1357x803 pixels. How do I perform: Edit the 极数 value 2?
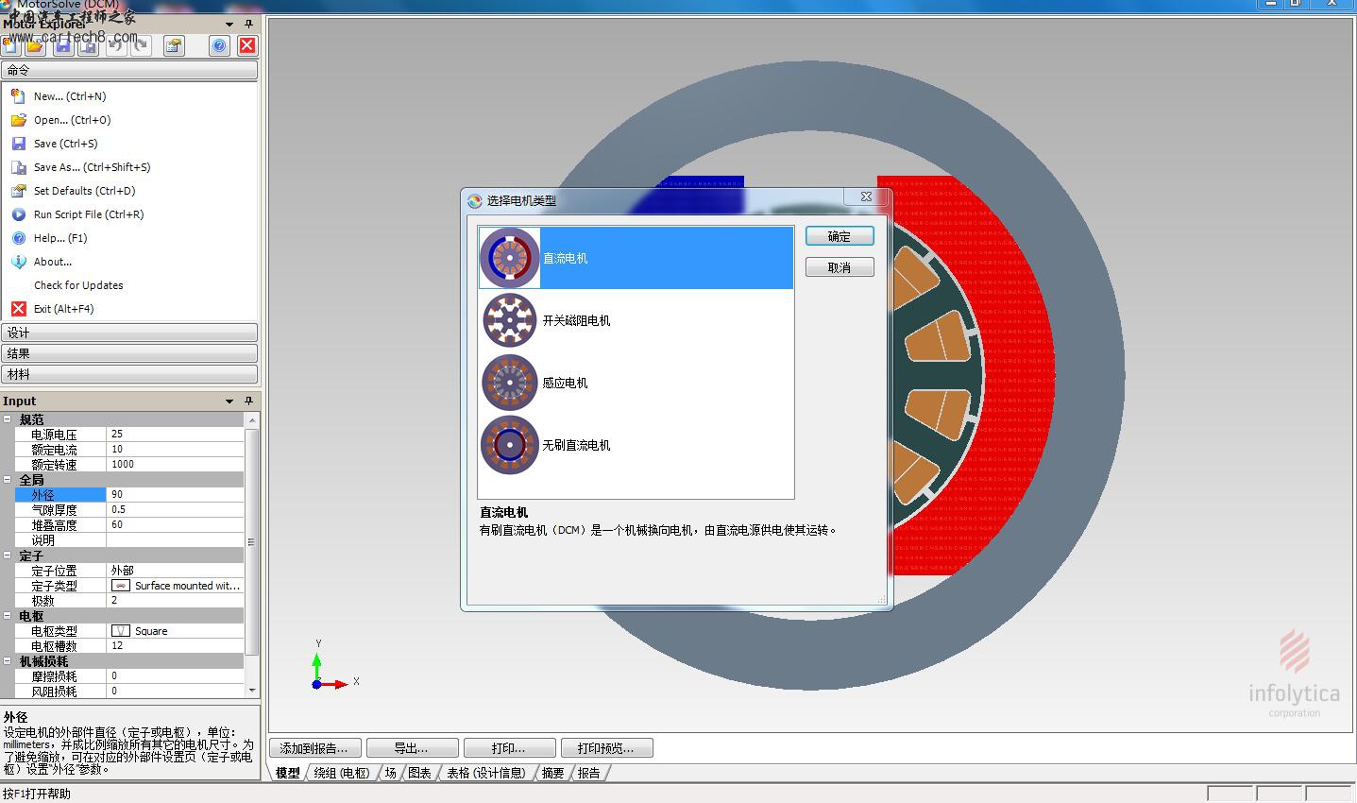point(175,601)
